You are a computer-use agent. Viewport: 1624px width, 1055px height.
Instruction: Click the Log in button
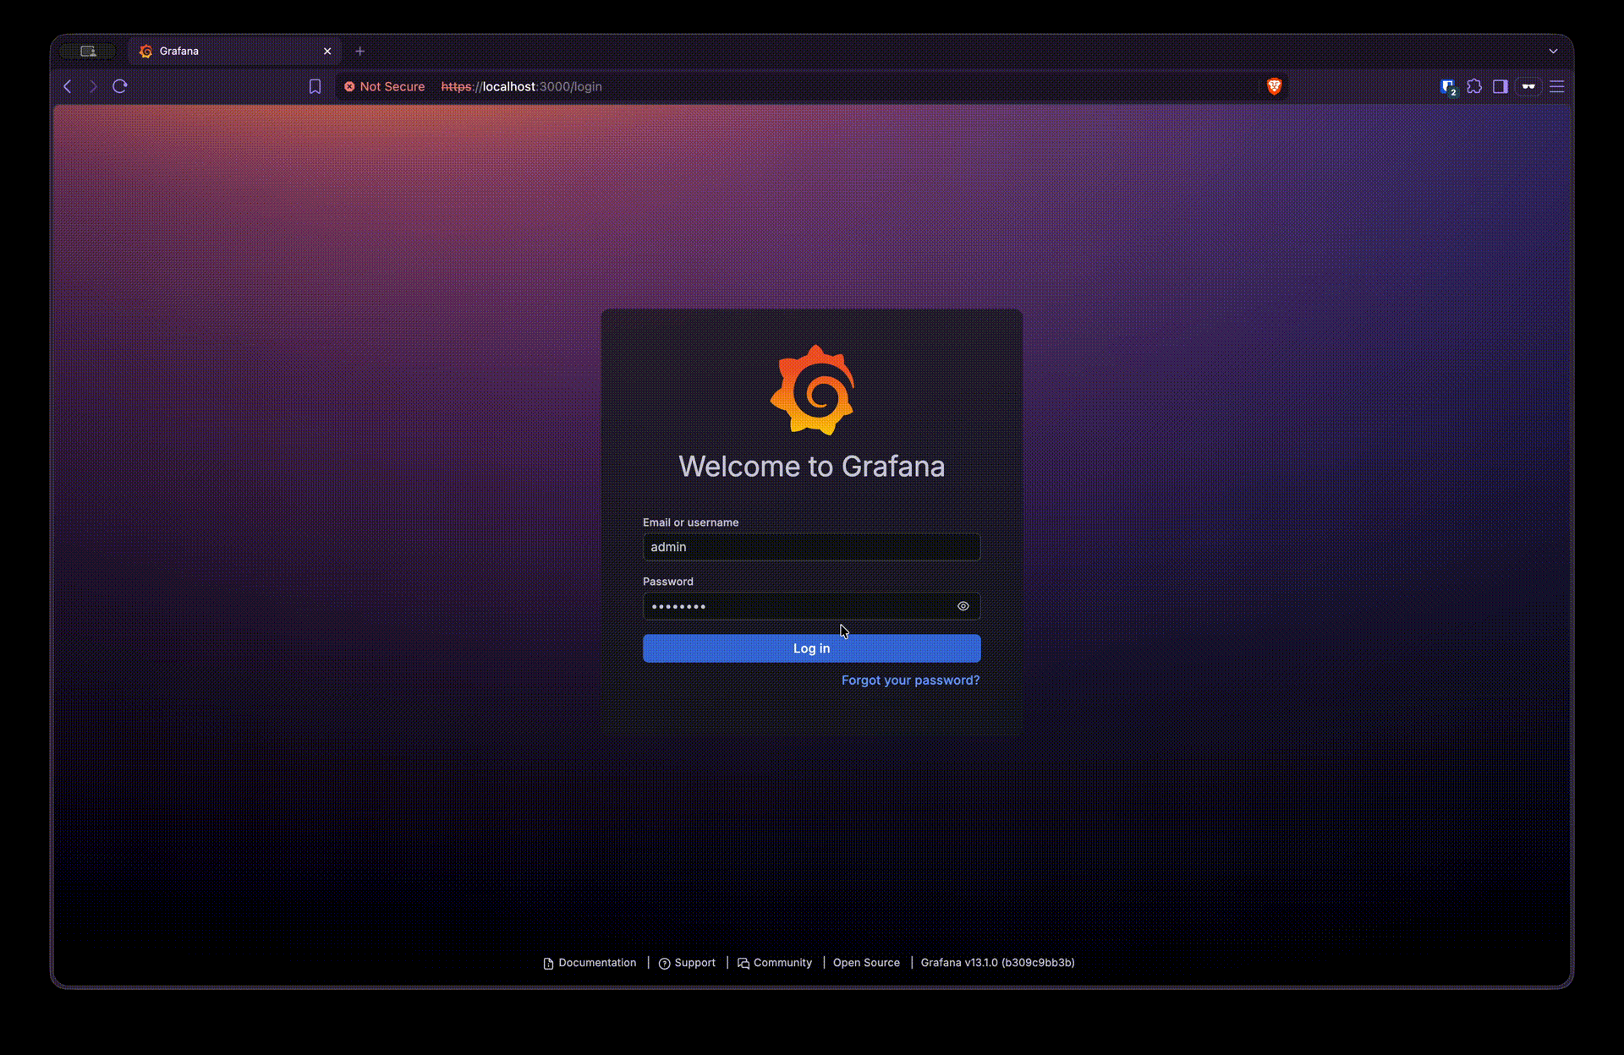[811, 648]
